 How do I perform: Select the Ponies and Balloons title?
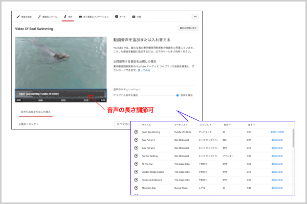[x=152, y=180]
